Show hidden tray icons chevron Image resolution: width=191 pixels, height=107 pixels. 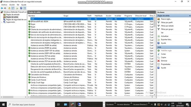coord(152,104)
